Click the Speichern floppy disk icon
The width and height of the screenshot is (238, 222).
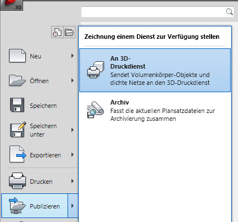(17, 105)
